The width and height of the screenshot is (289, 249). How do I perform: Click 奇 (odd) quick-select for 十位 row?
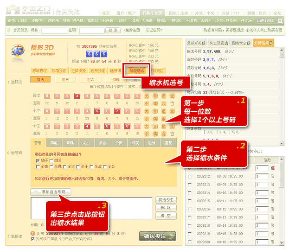point(155,111)
